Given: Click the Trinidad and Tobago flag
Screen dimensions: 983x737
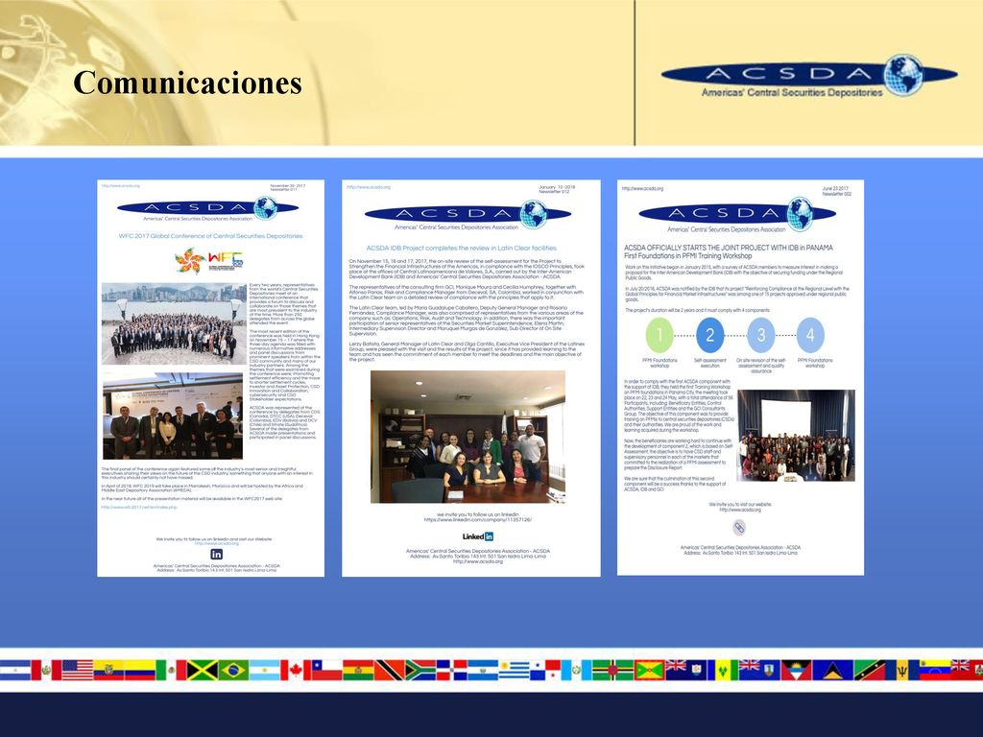Looking at the screenshot, I should 389,670.
